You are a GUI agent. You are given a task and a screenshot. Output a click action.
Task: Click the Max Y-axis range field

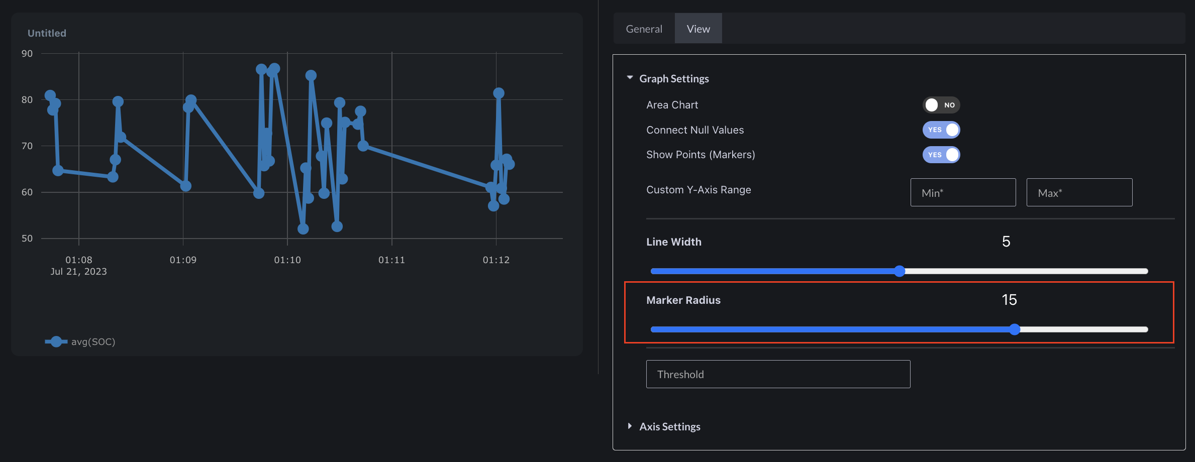click(1079, 192)
